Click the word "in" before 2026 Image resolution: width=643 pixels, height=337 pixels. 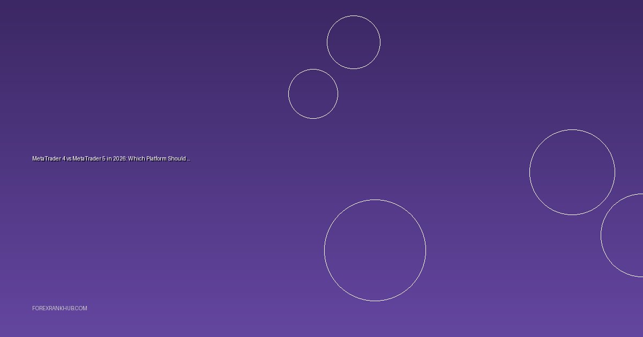point(109,159)
